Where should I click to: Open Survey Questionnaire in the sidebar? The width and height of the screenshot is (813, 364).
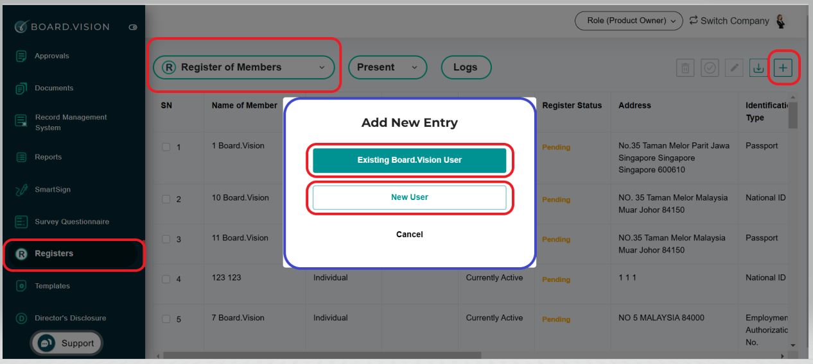click(72, 222)
